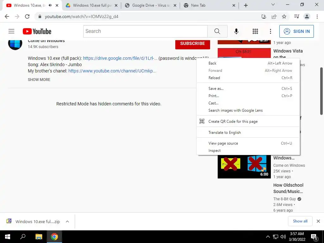324x243 pixels.
Task: Click the lock icon in the address bar
Action: tap(40, 16)
